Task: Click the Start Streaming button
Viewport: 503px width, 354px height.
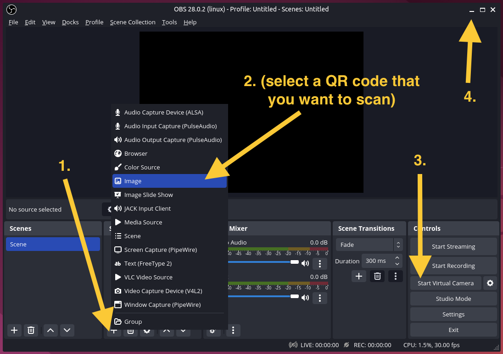Action: [453, 246]
